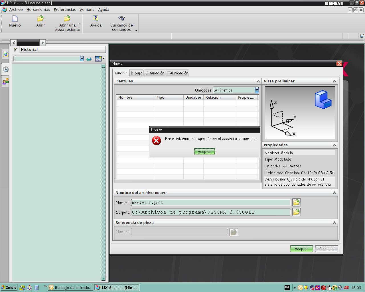Open the image view dropdown arrow in Historial
365x292 pixels.
point(103,59)
